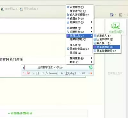Switch to 纯五笔 input mode
This screenshot has width=128, height=118.
(75, 45)
